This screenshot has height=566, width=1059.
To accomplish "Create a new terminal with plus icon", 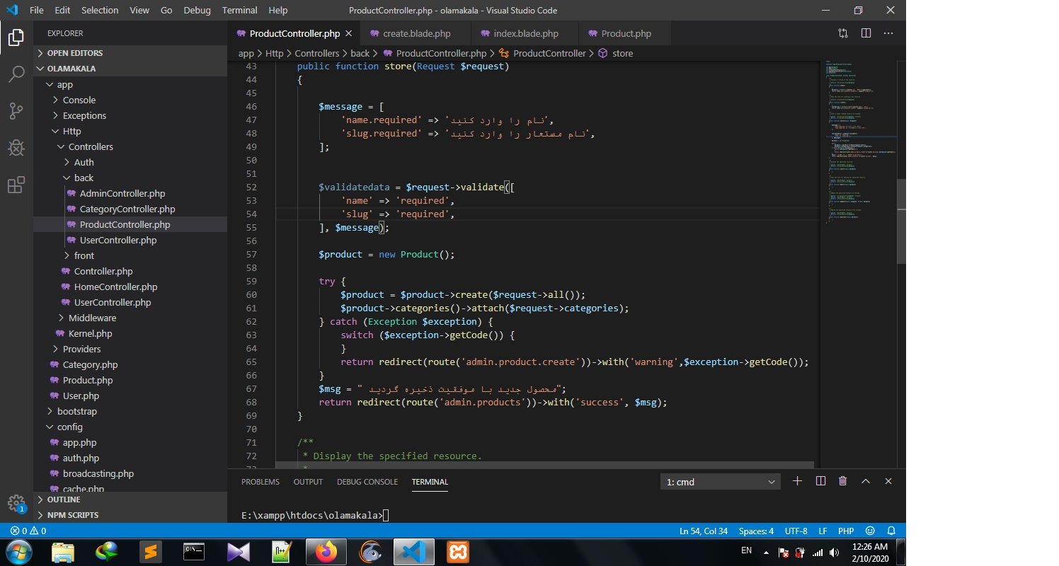I will pyautogui.click(x=797, y=481).
